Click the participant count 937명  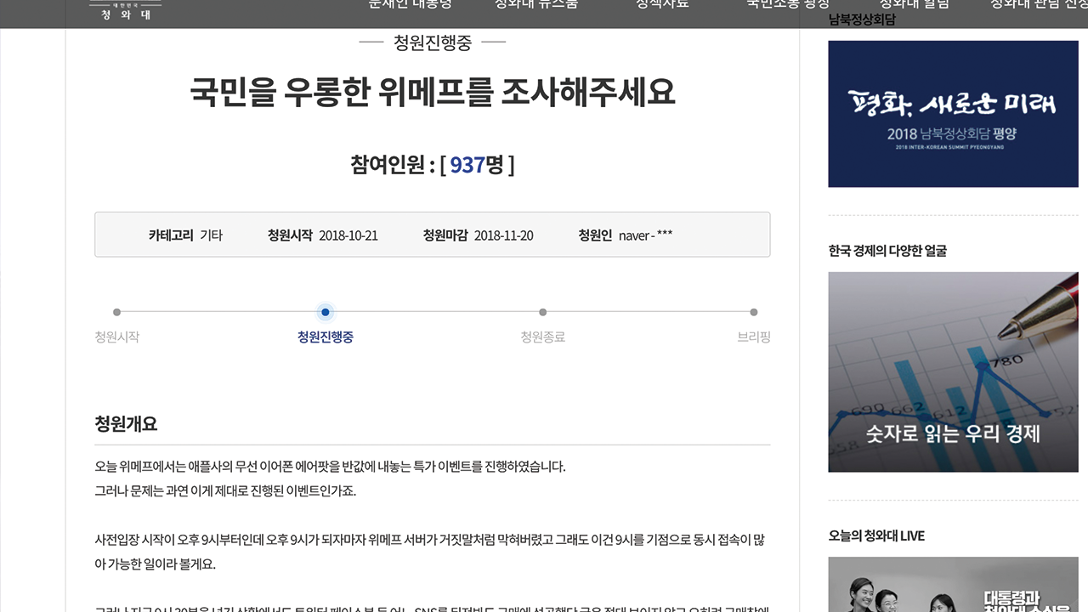tap(477, 164)
